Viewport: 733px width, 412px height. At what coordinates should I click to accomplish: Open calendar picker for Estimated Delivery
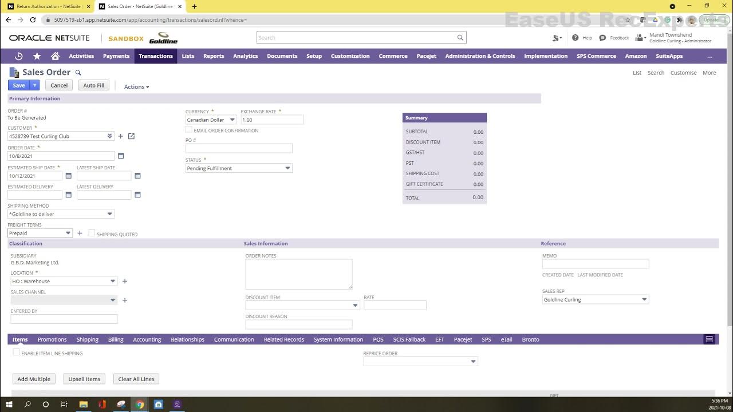(69, 195)
